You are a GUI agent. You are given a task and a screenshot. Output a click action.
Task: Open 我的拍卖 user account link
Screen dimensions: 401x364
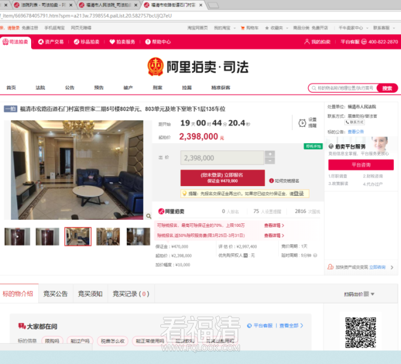point(317,42)
